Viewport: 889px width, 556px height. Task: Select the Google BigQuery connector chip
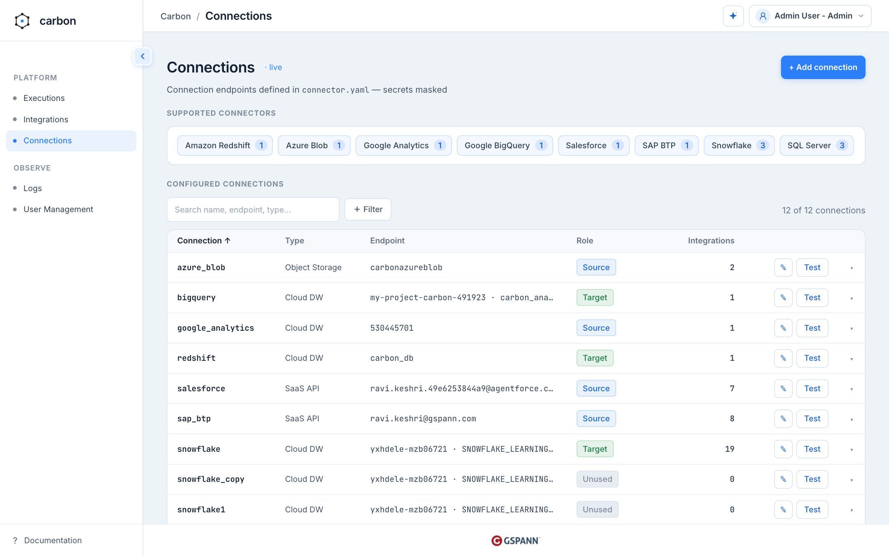pos(505,145)
